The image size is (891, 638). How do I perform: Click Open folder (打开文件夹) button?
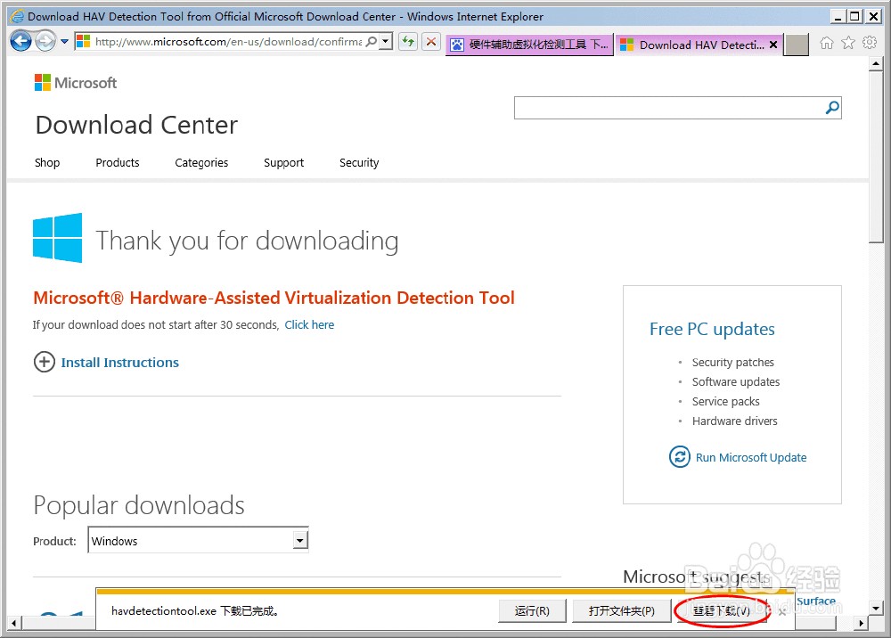click(622, 610)
